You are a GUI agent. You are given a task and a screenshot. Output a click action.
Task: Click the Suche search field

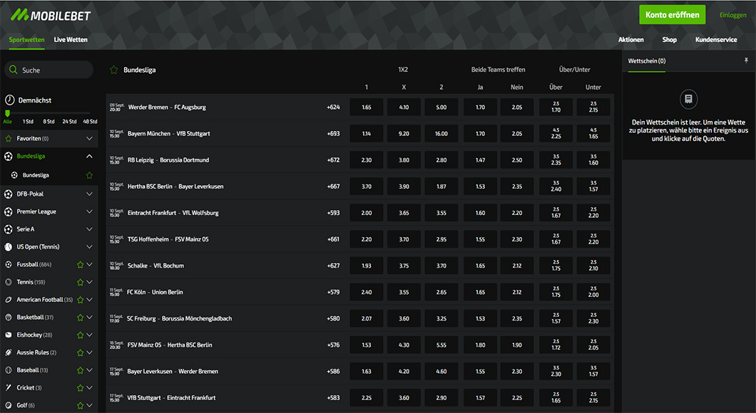click(x=48, y=70)
